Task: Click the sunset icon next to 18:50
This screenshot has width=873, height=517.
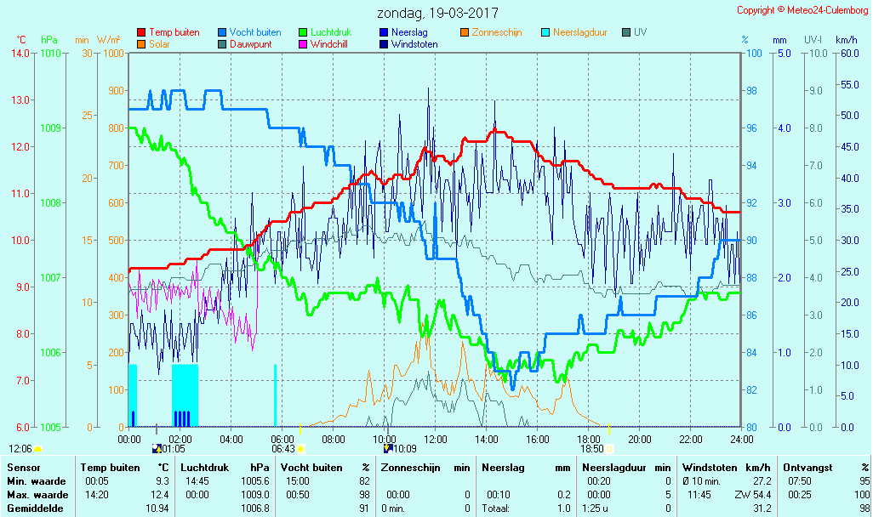Action: (x=609, y=449)
